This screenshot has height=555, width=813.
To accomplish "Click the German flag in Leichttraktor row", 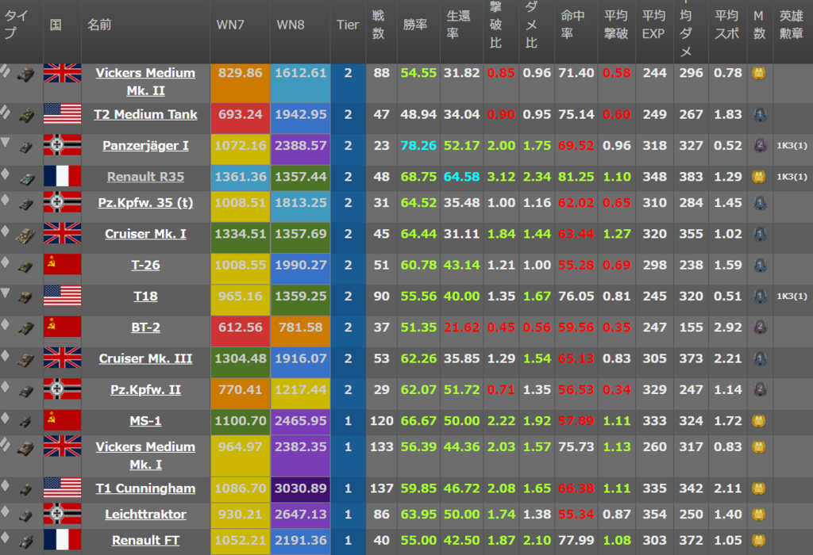I will pos(62,513).
